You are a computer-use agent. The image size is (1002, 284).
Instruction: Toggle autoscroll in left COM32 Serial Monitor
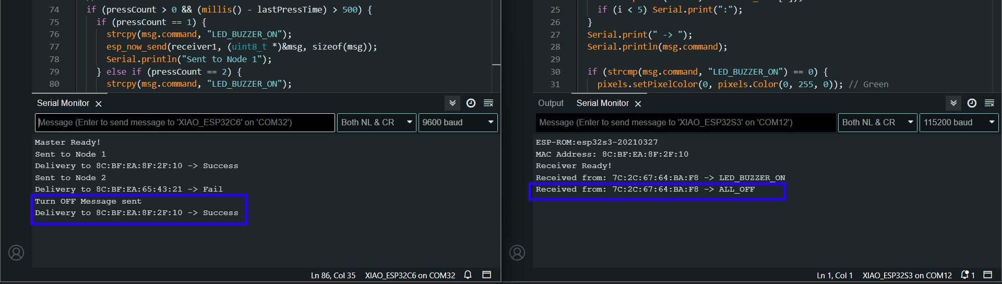click(x=452, y=103)
